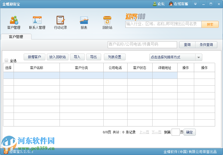The image size is (223, 155).
Task: Click the 客户分类 column header
Action: [x=82, y=68]
